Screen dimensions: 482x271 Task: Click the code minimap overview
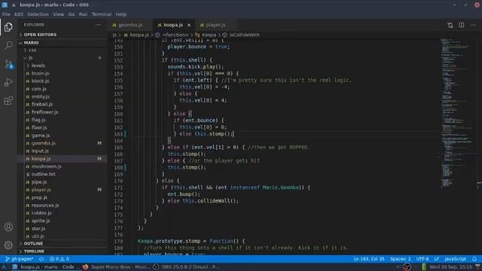click(x=457, y=114)
